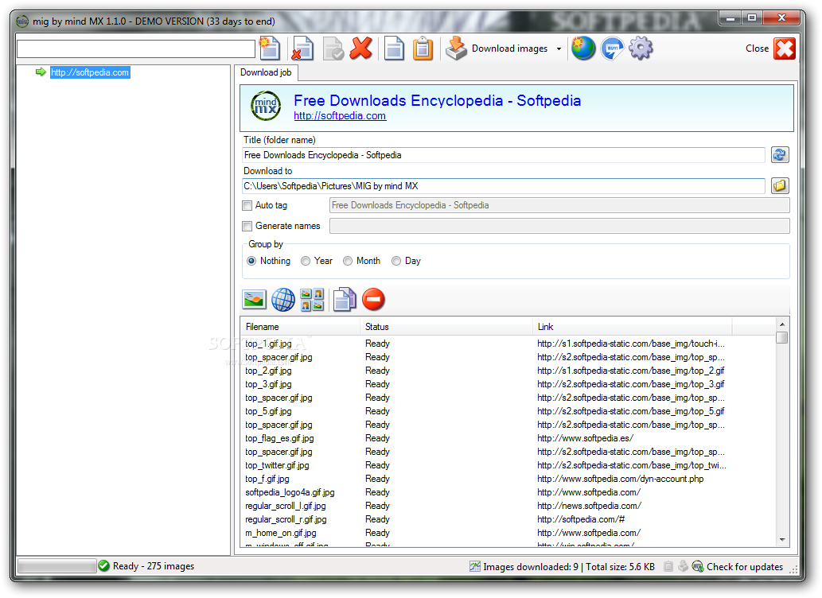Select the http://softpedia.com job in tree
This screenshot has height=598, width=822.
pyautogui.click(x=90, y=72)
